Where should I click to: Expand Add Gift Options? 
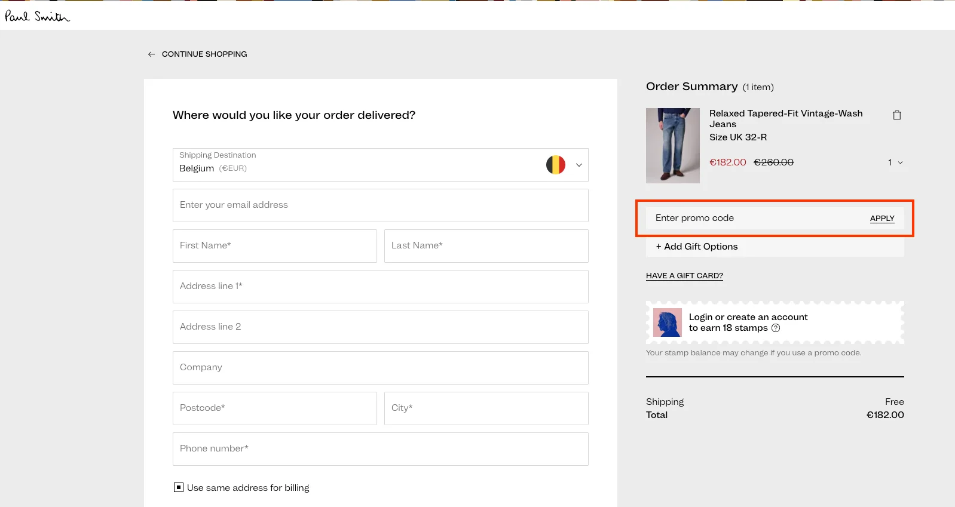697,247
